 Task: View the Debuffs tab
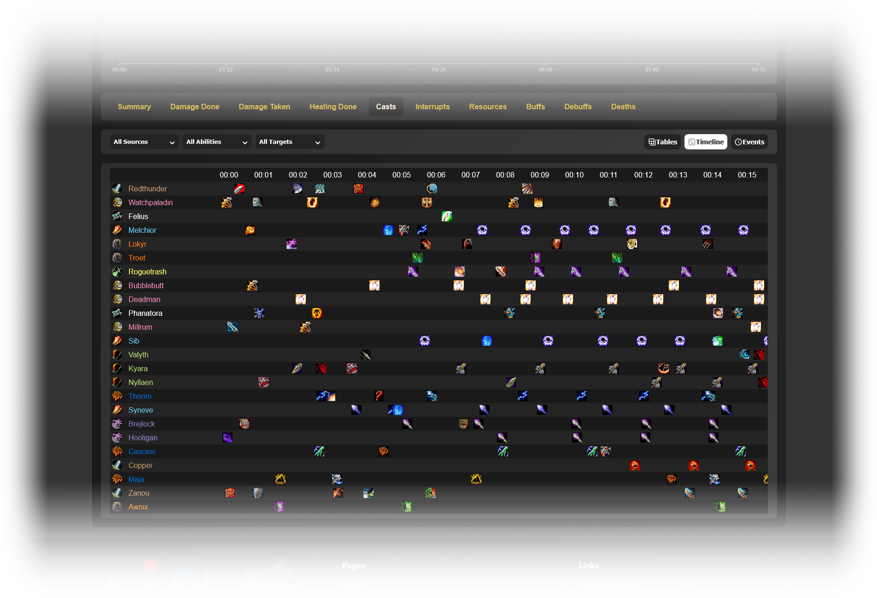coord(578,107)
